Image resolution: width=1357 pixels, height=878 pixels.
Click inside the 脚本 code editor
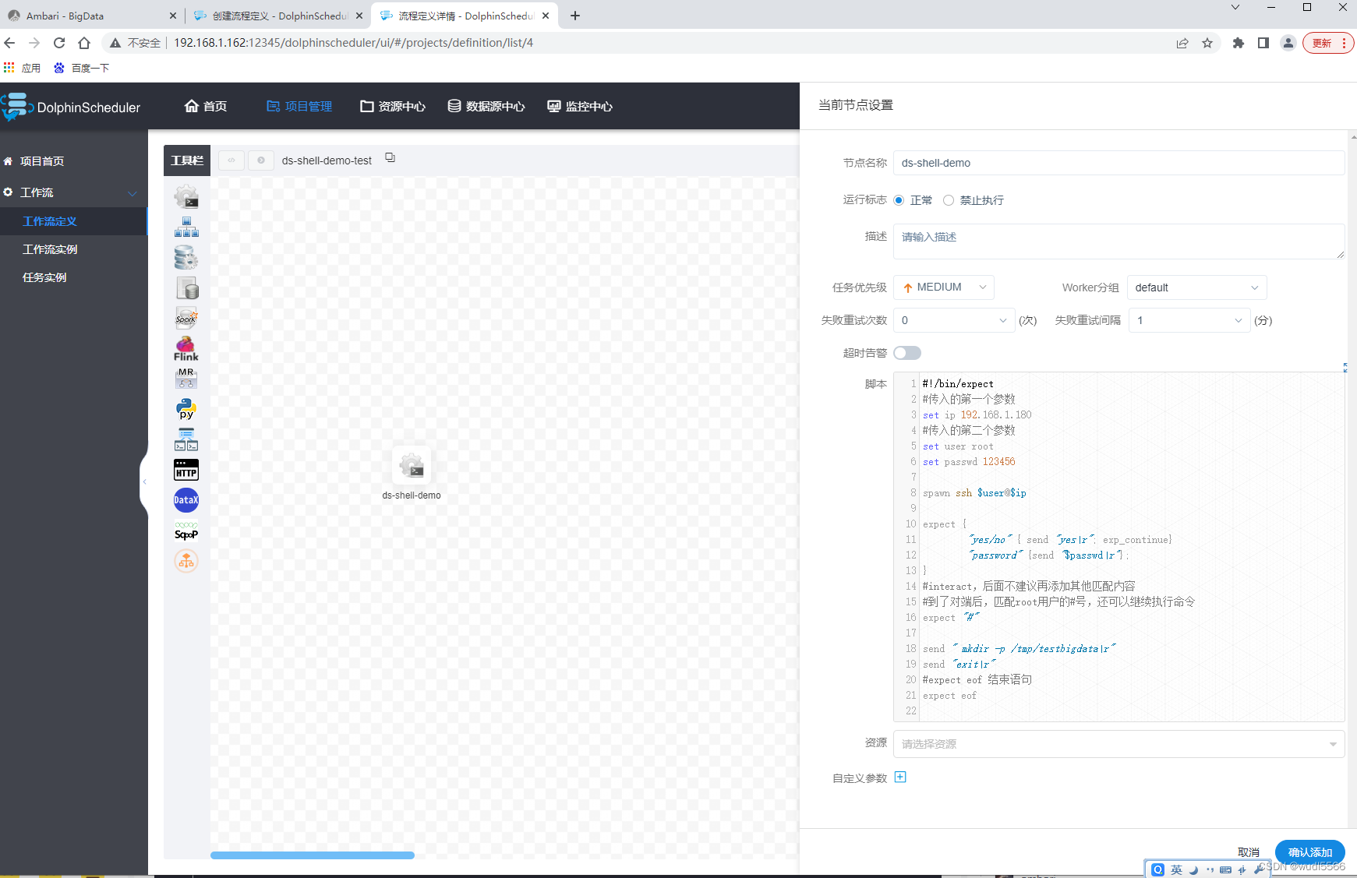pos(1118,547)
